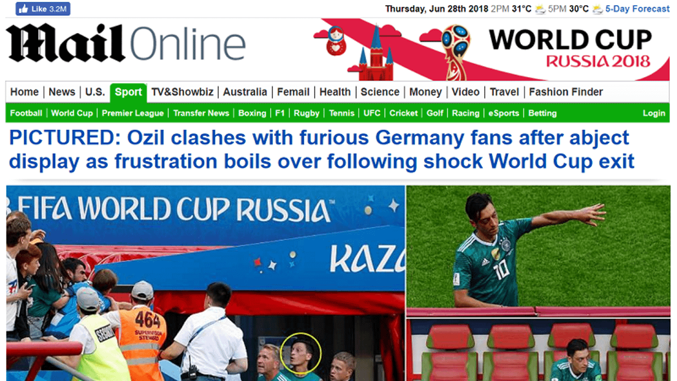Click the Login link
This screenshot has height=381, width=677.
pyautogui.click(x=654, y=113)
